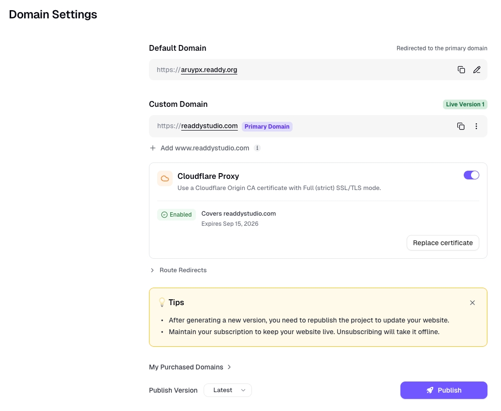Open the Publish Version Latest dropdown
The height and width of the screenshot is (411, 501).
pos(228,390)
